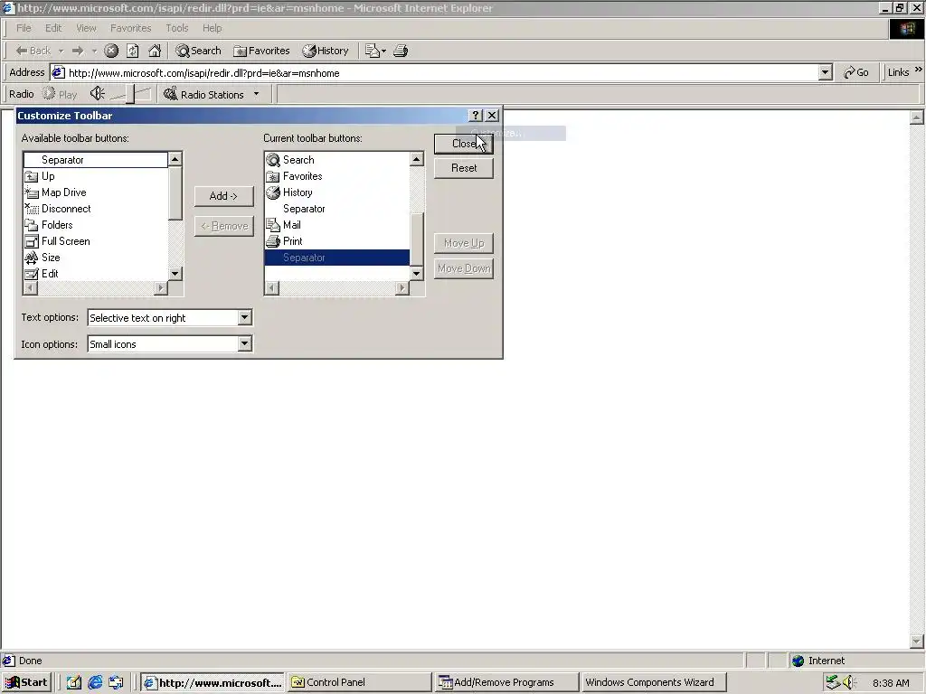926x694 pixels.
Task: Select Size in available buttons list
Action: point(96,258)
